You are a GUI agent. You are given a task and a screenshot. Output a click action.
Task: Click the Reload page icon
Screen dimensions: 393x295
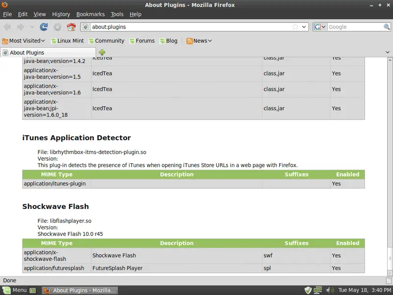pos(44,27)
